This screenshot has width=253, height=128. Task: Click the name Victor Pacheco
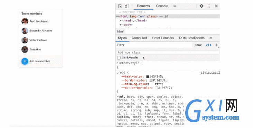pos(38,40)
